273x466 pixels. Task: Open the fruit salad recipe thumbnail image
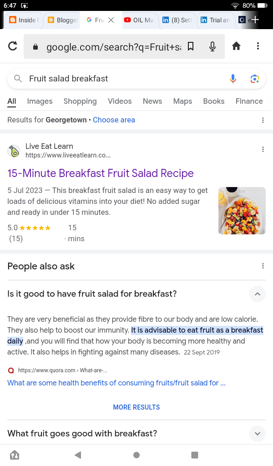[242, 211]
